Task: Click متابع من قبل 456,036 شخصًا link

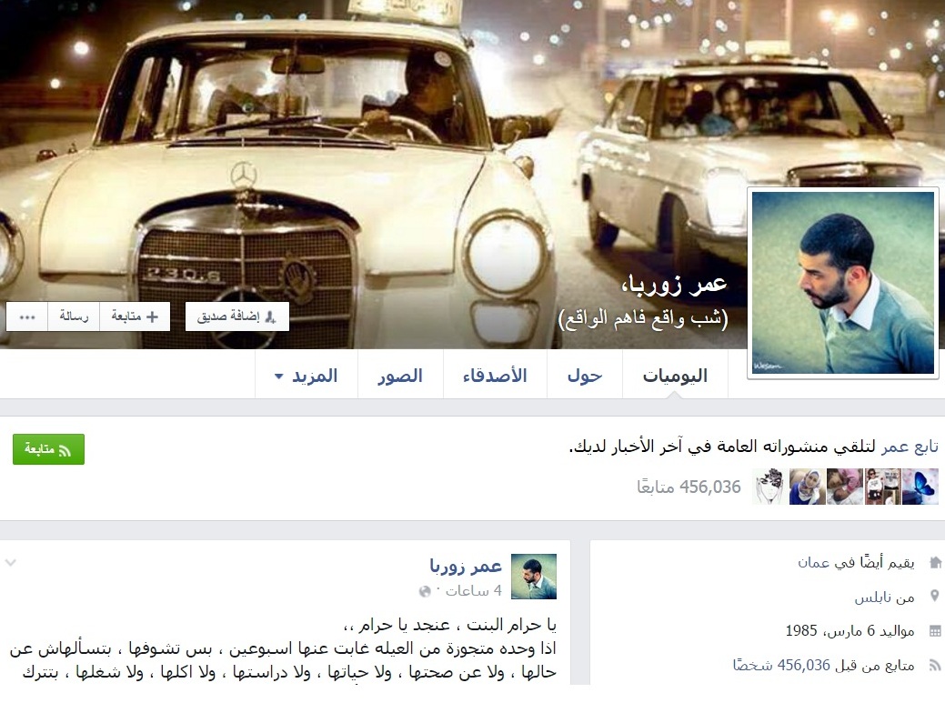Action: [823, 665]
